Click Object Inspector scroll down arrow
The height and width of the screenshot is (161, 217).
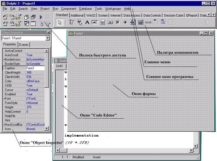click(x=47, y=128)
